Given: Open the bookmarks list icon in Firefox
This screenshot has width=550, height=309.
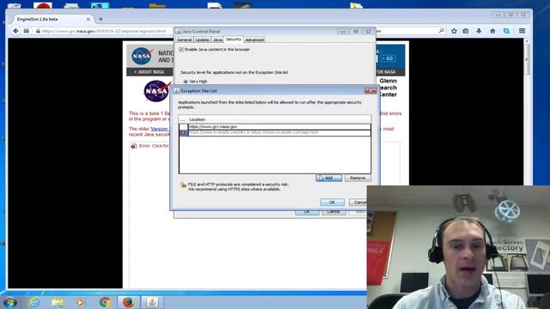Looking at the screenshot, I should click(466, 31).
